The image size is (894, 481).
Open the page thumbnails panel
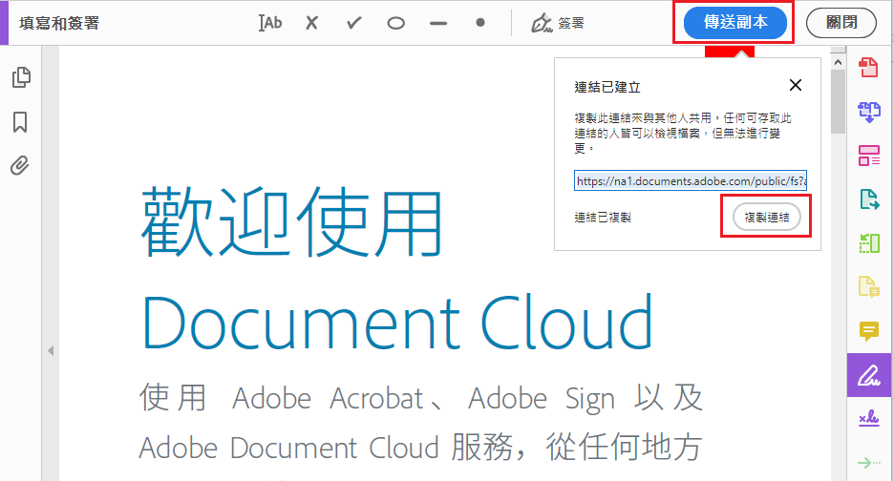click(x=20, y=78)
